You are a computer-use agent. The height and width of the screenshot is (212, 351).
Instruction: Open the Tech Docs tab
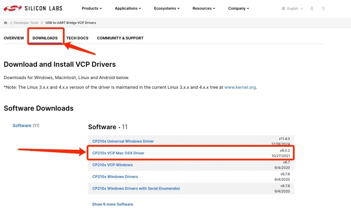coord(77,38)
